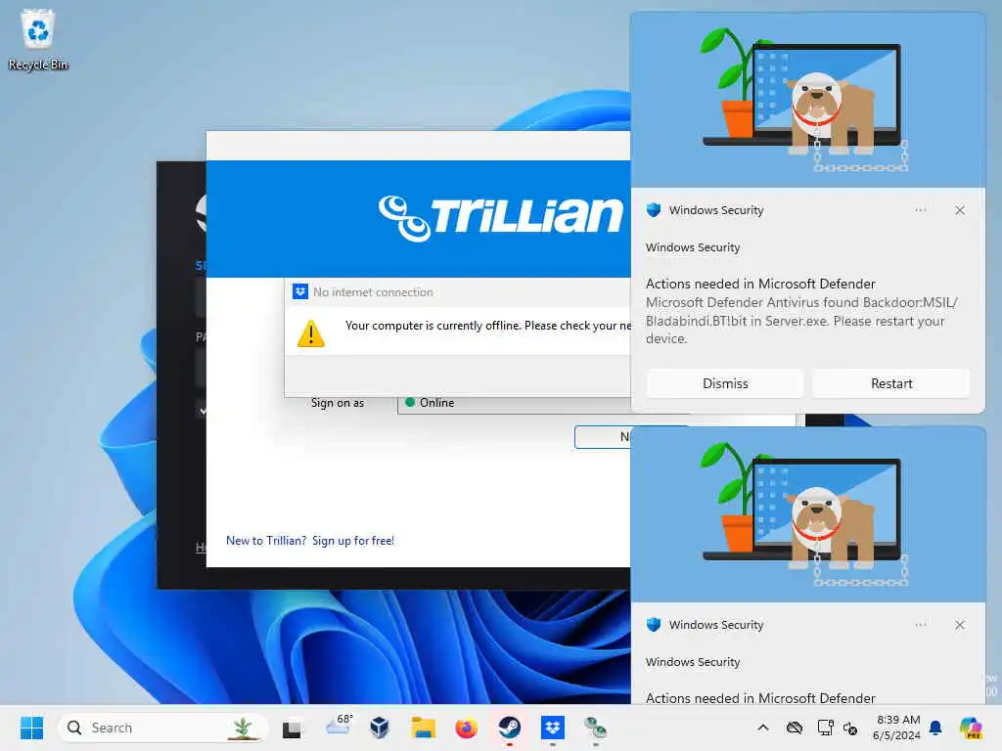The height and width of the screenshot is (751, 1002).
Task: Switch to Steam in the taskbar
Action: [509, 728]
